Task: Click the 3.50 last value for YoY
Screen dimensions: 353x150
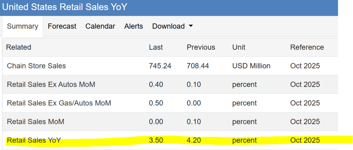Action: (155, 140)
